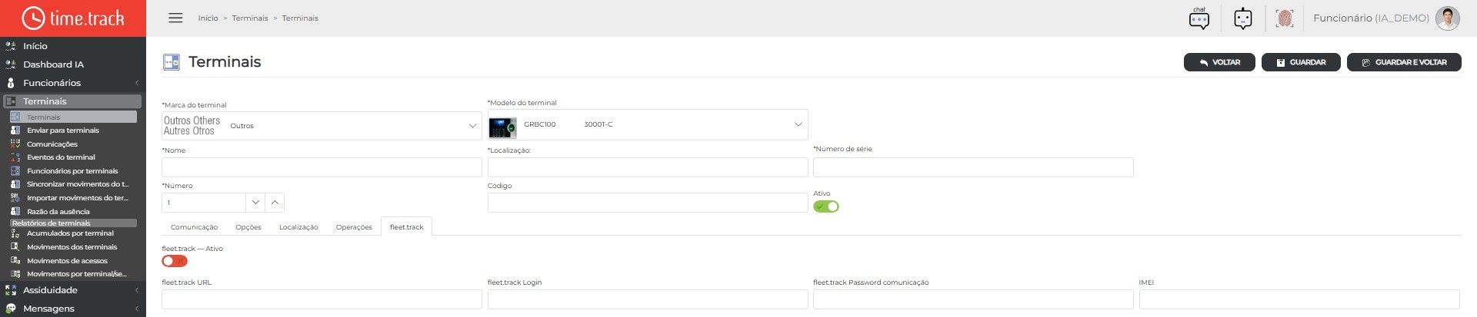Open Terminais submenu item in sidebar
Screen dimensions: 1477x317
point(74,117)
